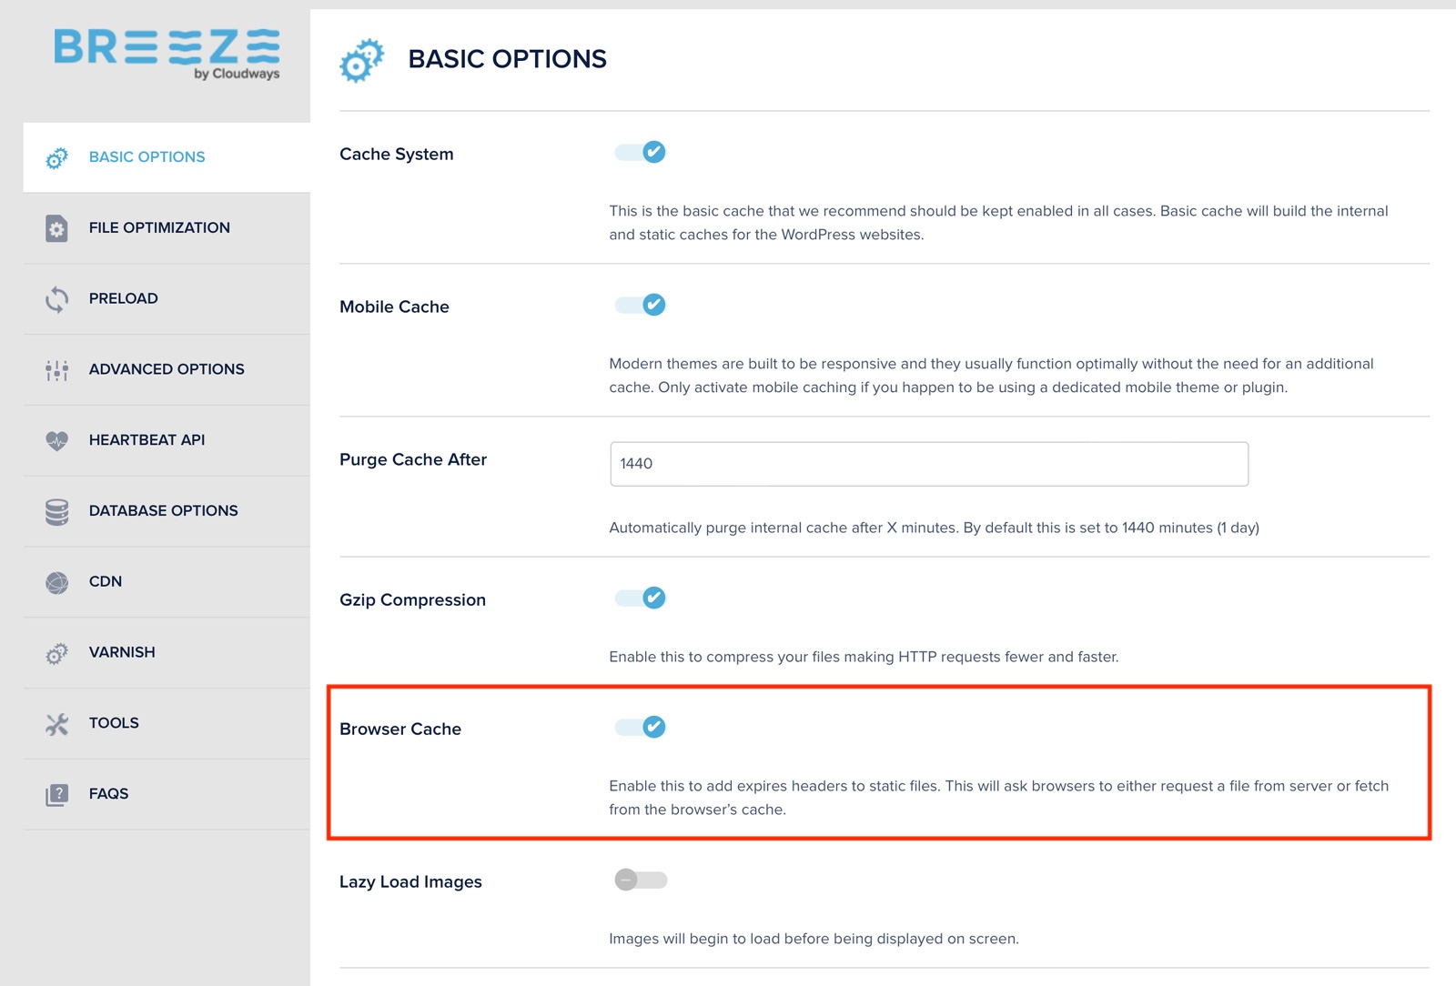Image resolution: width=1456 pixels, height=986 pixels.
Task: Click the Gzip Compression label
Action: (412, 600)
